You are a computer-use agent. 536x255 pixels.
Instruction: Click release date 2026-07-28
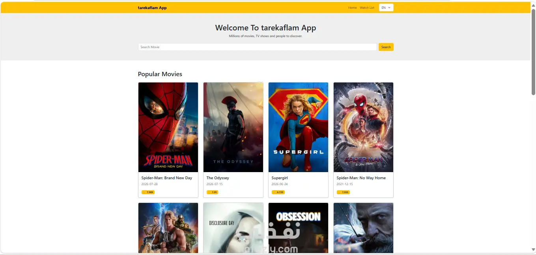[149, 184]
